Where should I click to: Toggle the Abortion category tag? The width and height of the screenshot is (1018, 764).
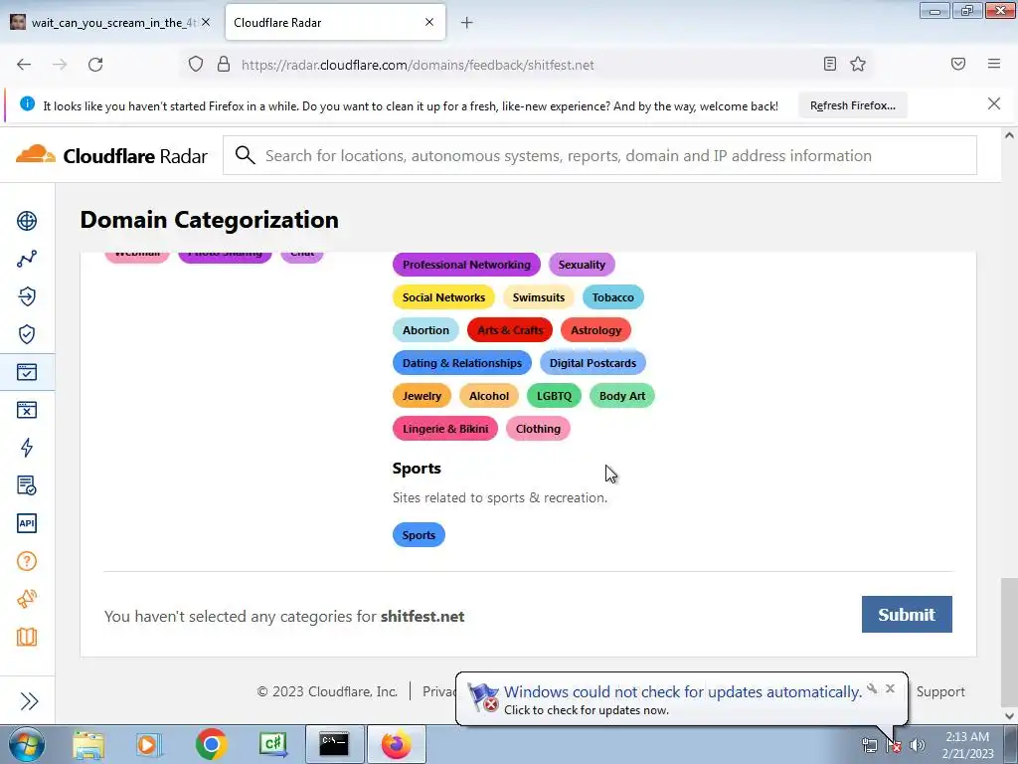coord(425,330)
